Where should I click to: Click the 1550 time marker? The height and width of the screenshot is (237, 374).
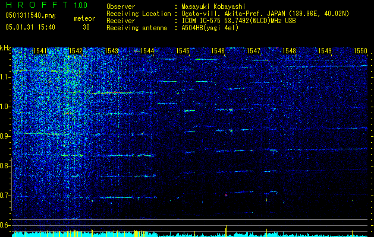[360, 51]
